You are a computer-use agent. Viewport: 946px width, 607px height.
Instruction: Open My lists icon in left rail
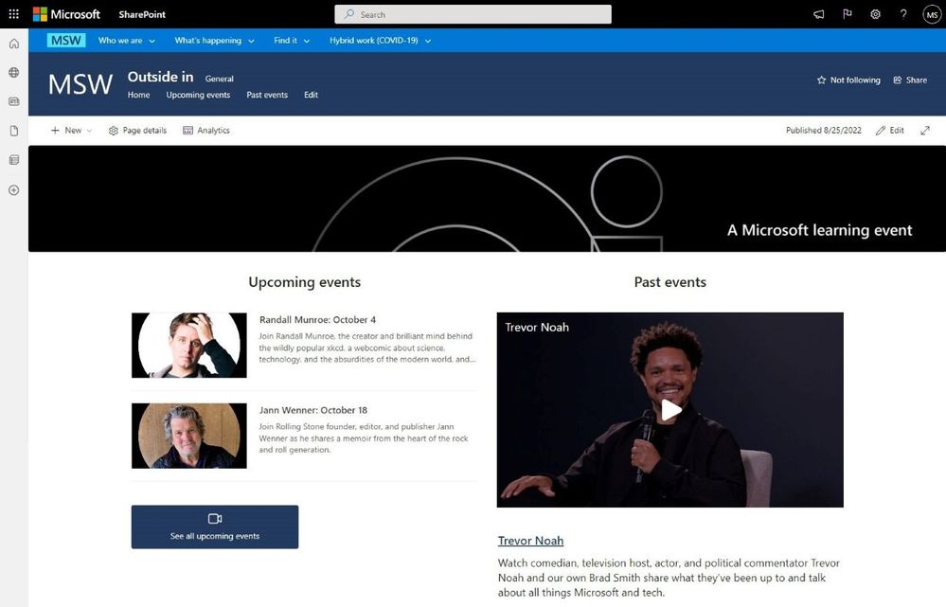tap(14, 160)
